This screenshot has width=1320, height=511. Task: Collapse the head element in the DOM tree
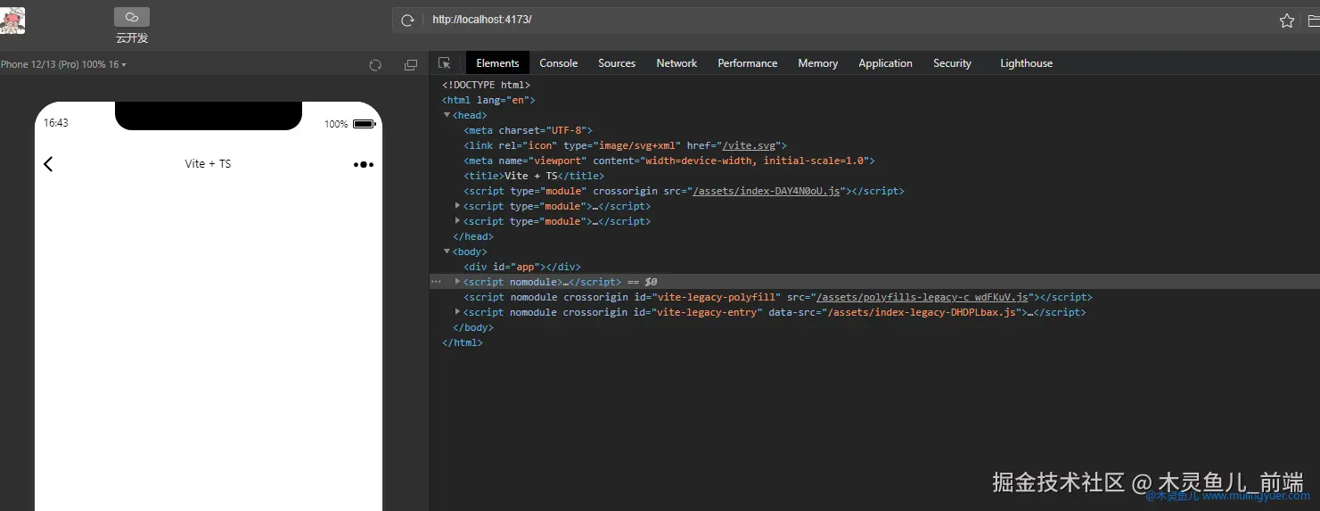point(447,115)
